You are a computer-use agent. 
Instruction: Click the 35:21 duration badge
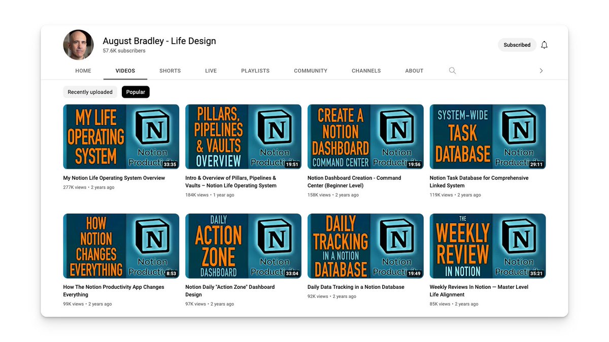537,274
